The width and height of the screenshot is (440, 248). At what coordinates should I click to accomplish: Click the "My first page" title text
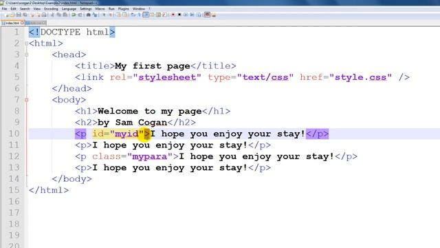click(x=153, y=66)
